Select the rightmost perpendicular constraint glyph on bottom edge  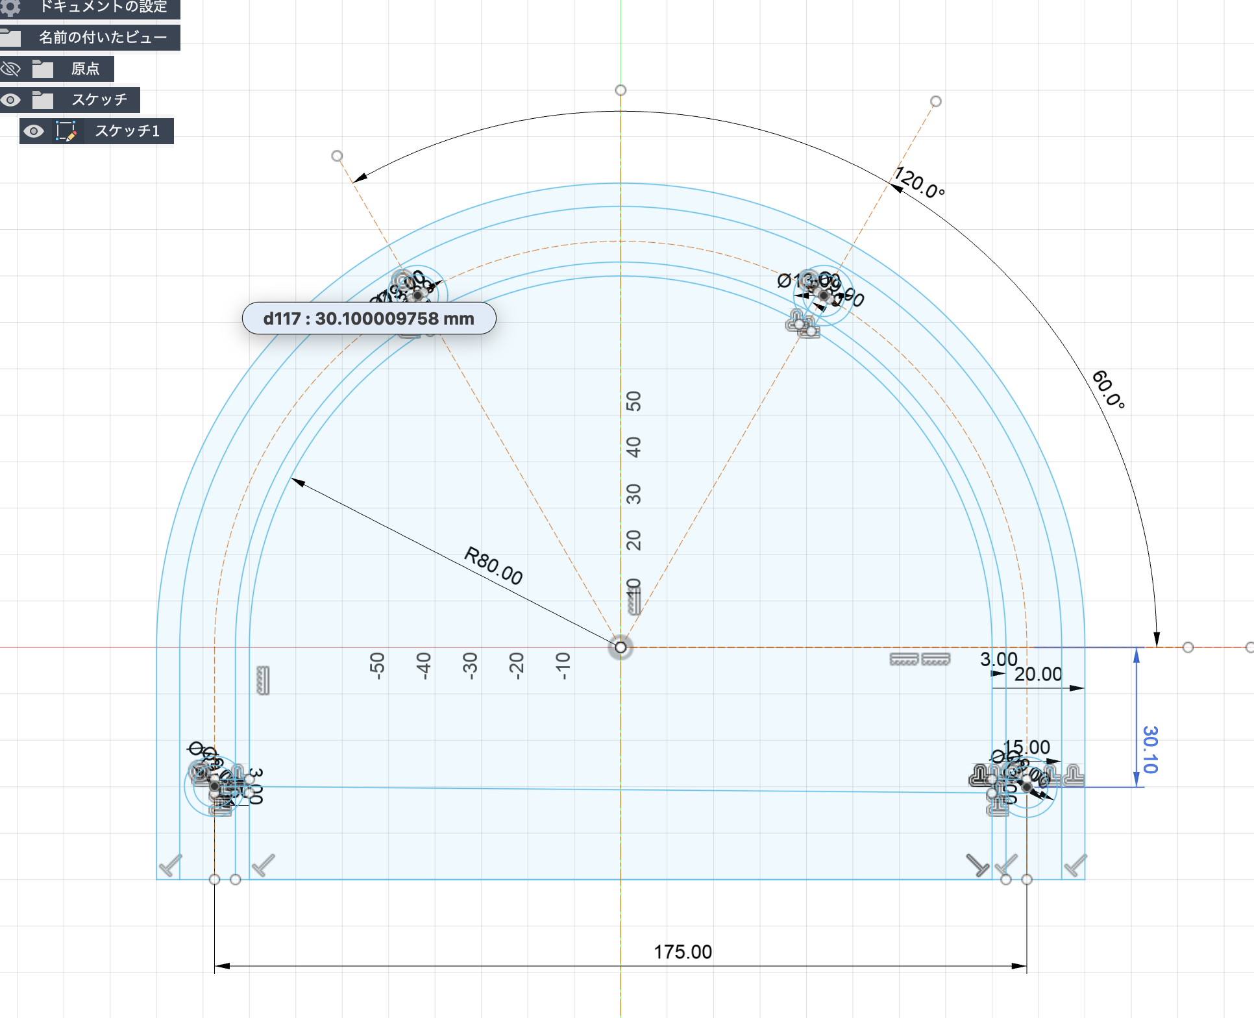(1075, 865)
